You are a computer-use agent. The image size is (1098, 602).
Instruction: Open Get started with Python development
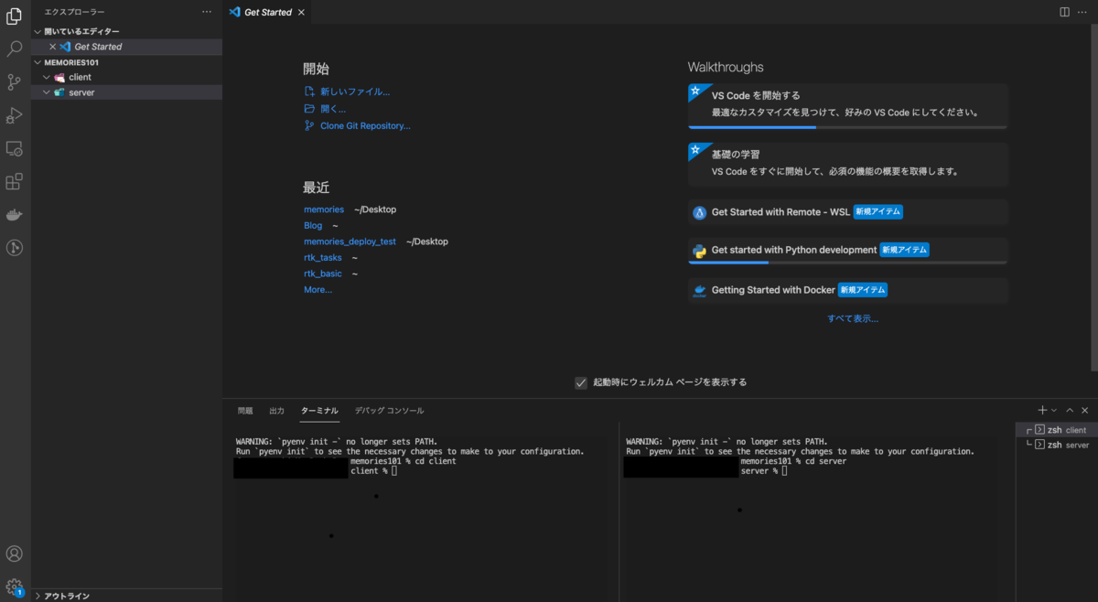(848, 251)
